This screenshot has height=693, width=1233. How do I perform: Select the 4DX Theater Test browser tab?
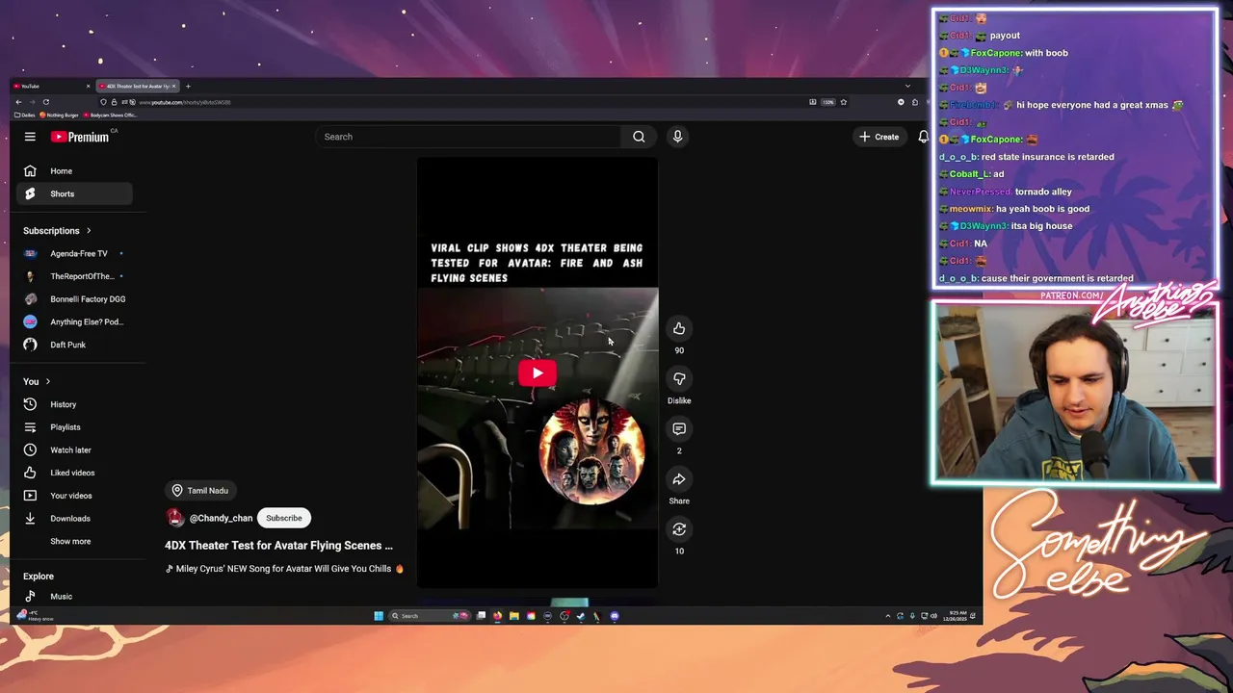coord(138,87)
